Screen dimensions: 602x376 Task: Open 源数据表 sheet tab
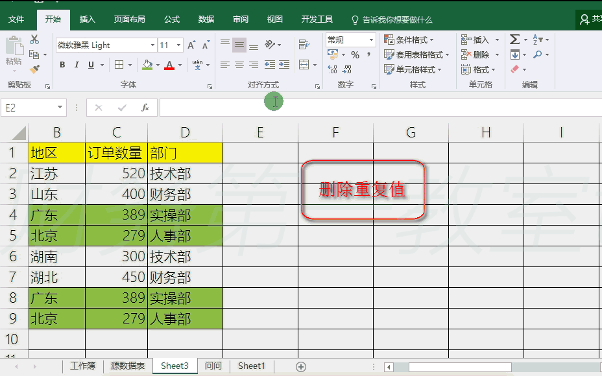point(128,366)
